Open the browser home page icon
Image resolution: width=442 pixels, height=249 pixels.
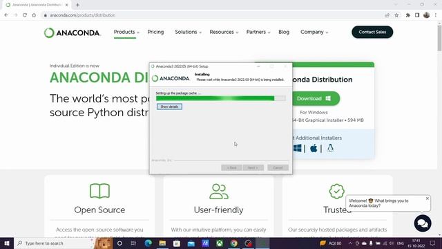pyautogui.click(x=34, y=15)
